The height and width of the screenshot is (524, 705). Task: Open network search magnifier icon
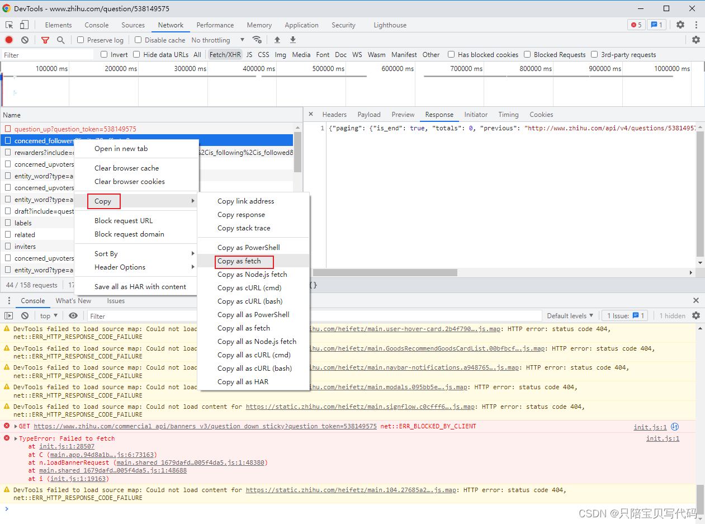pyautogui.click(x=61, y=40)
